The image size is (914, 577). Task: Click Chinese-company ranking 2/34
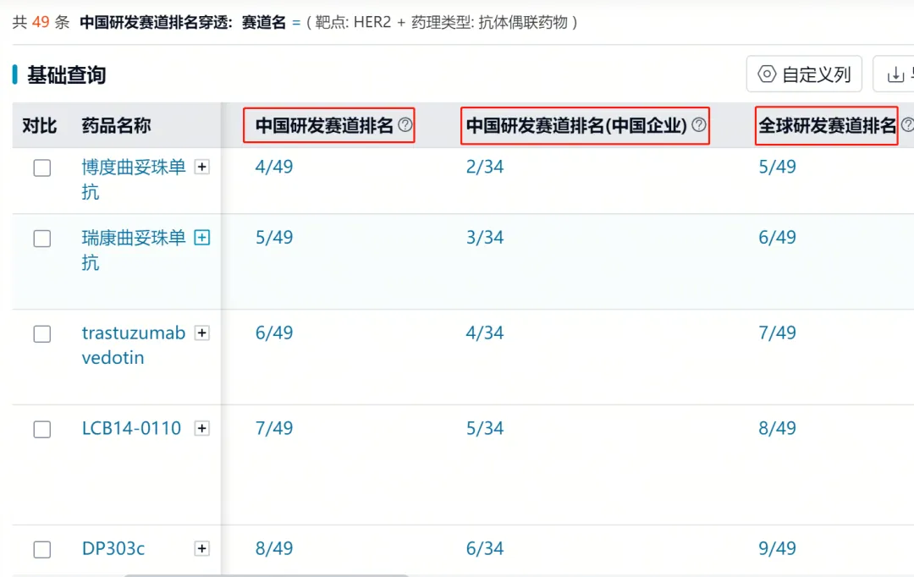[485, 167]
